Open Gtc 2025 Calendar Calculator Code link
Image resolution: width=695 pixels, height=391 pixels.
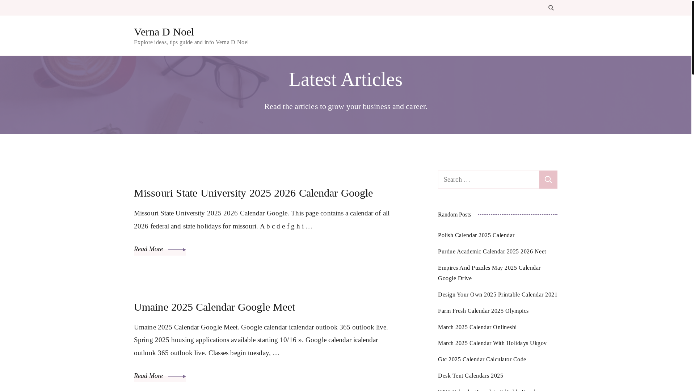(482, 360)
